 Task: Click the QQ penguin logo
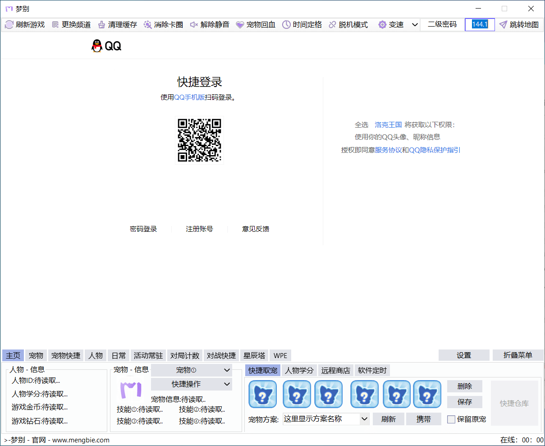point(97,46)
